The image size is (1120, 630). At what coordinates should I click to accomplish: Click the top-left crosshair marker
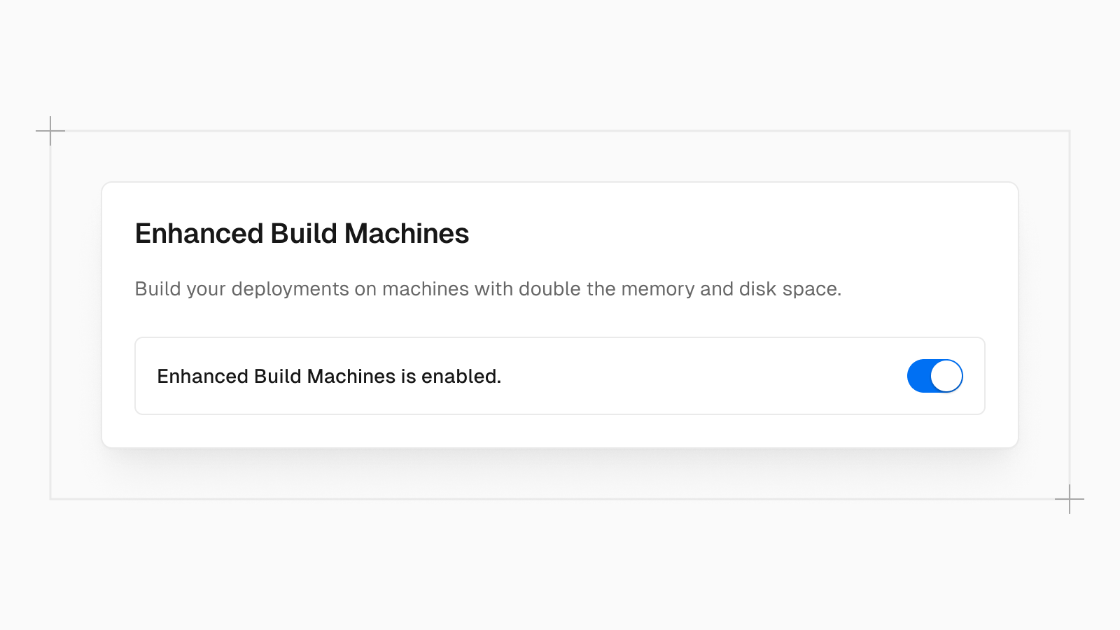pos(50,129)
